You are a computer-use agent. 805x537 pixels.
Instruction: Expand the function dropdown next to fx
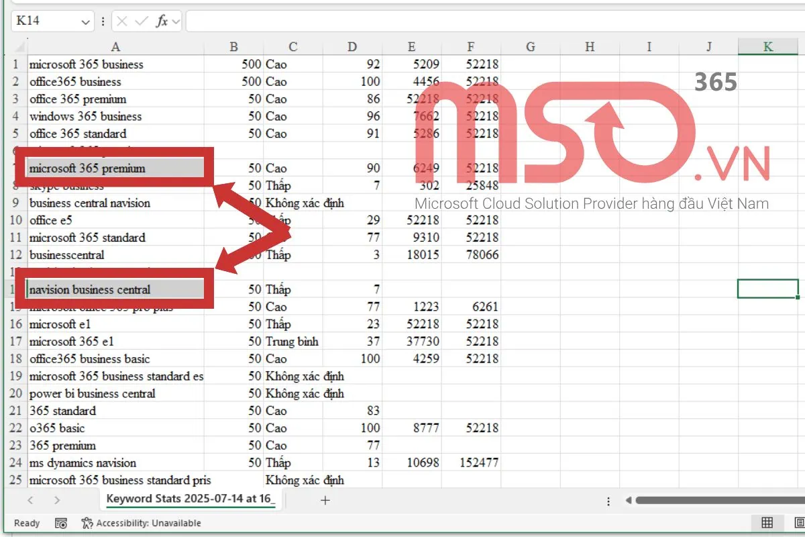click(x=176, y=21)
